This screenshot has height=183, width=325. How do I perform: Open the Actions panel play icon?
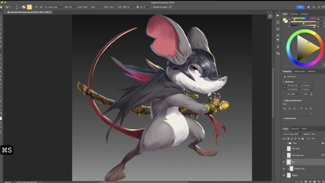coord(278,15)
